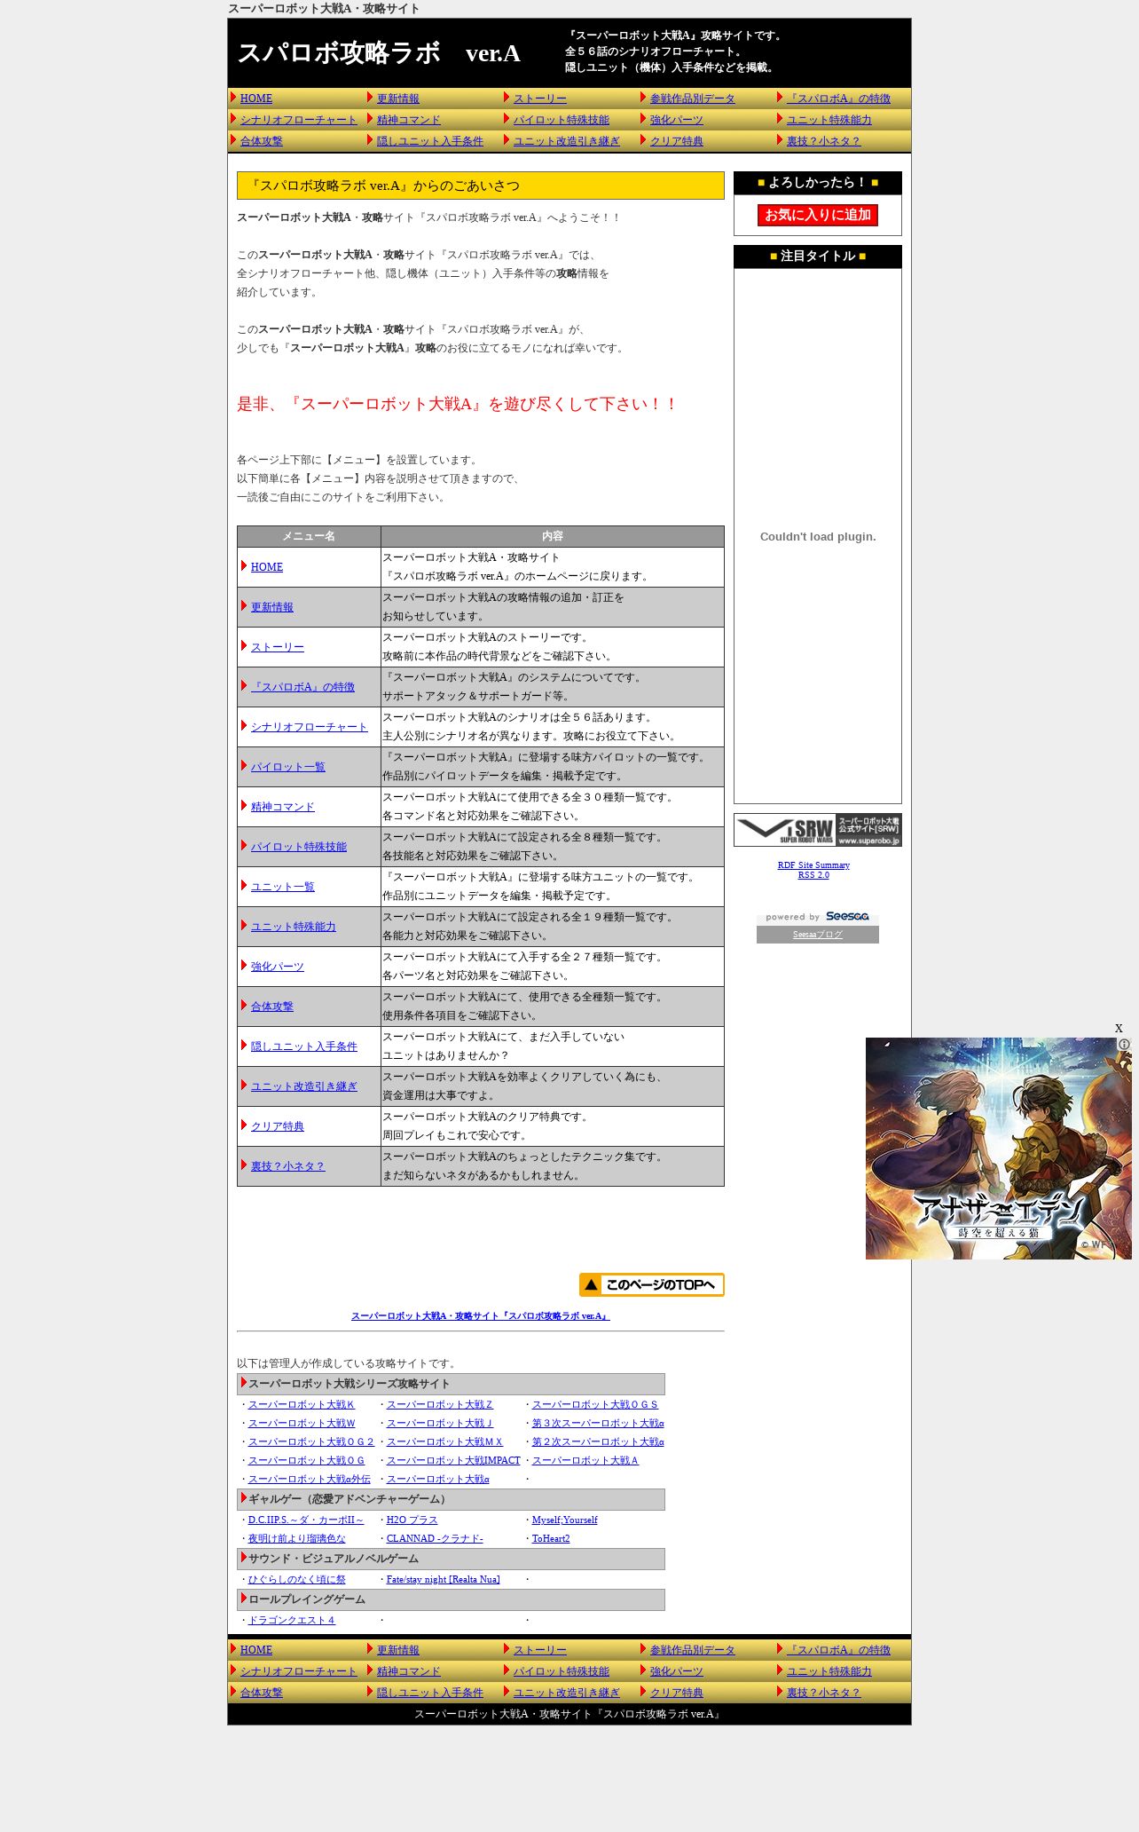Viewport: 1139px width, 1832px height.
Task: Open スーパーロボット大戦ＭＸ link
Action: coord(444,1441)
